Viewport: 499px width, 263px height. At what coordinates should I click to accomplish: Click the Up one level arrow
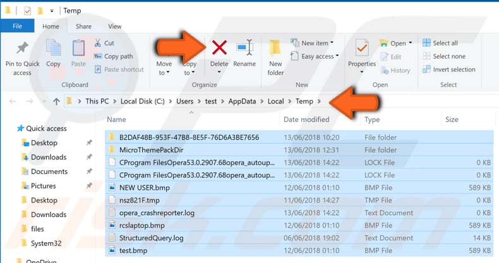tap(56, 102)
